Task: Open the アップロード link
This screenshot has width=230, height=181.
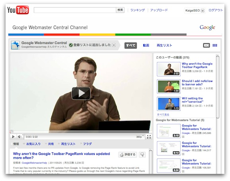Action: 159,10
